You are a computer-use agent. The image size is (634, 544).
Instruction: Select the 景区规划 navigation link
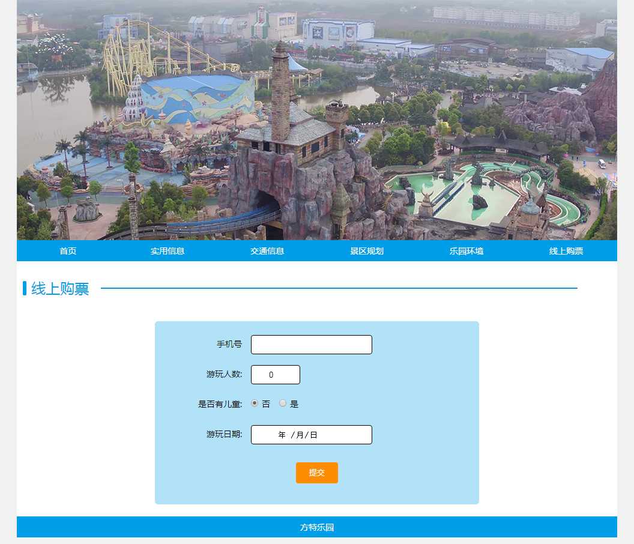[367, 251]
